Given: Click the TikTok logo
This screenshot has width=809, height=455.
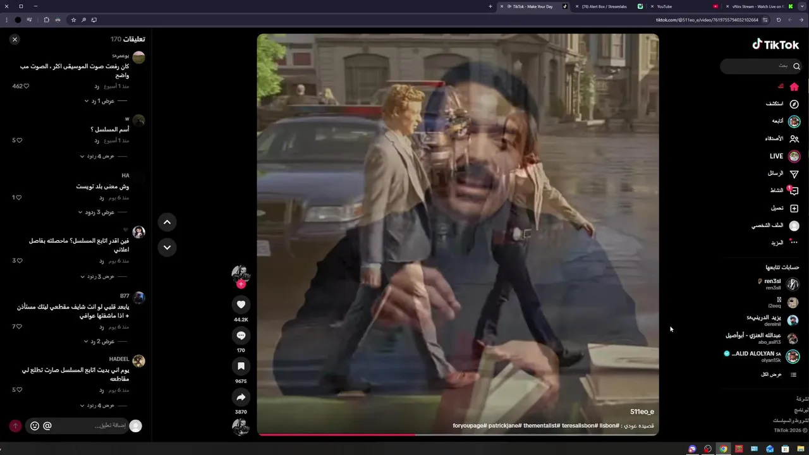Looking at the screenshot, I should [776, 44].
